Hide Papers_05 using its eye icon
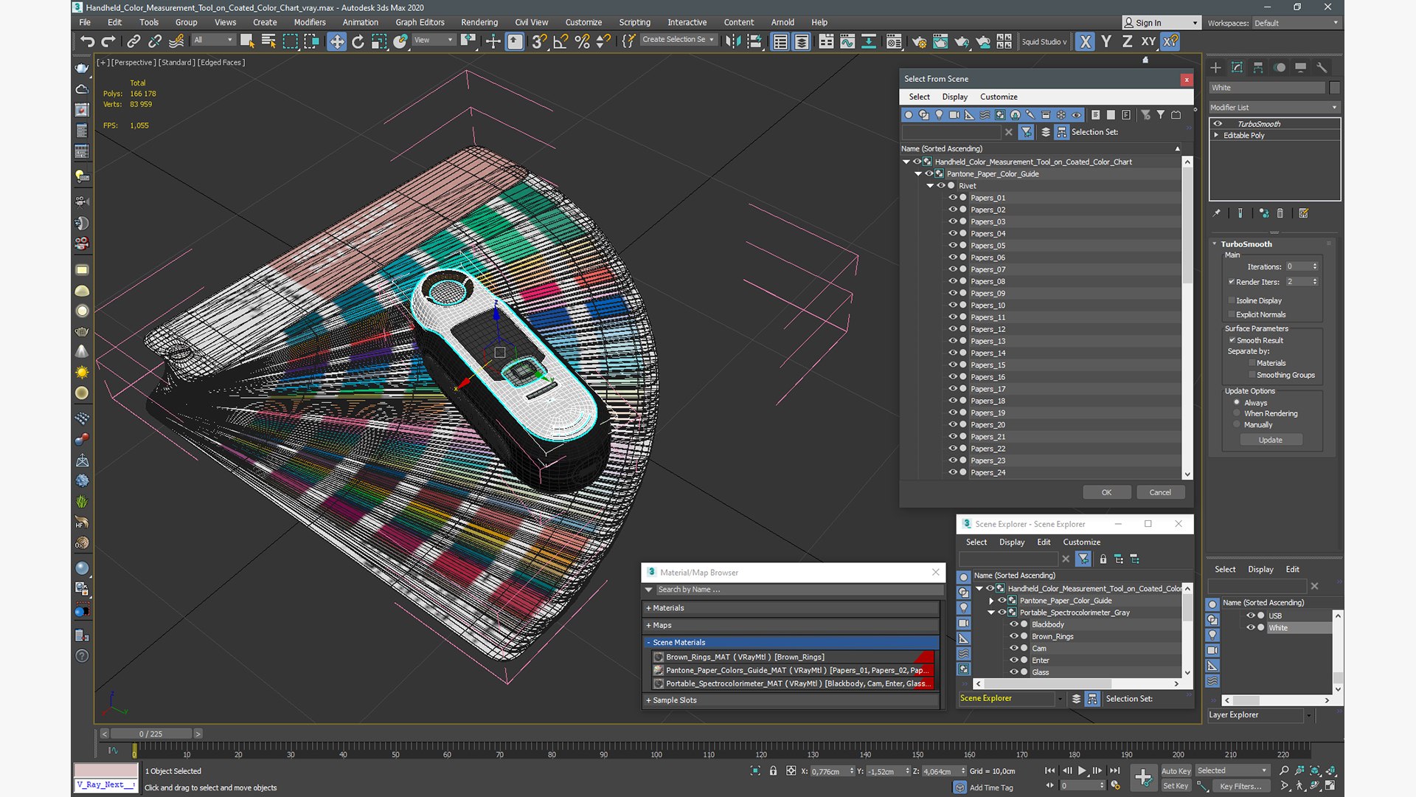This screenshot has height=797, width=1416. (x=952, y=245)
